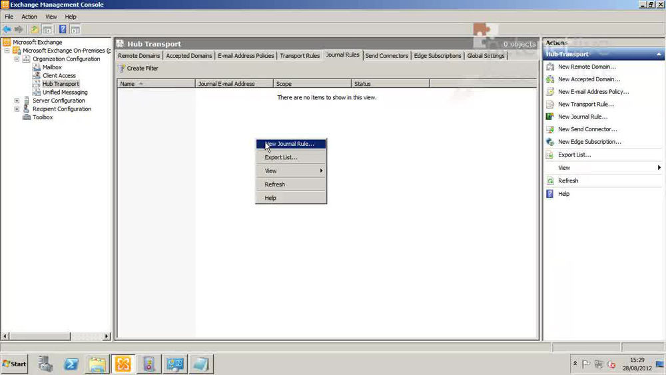Click the tree pane horizontal scrollbar thumb

[x=40, y=336]
